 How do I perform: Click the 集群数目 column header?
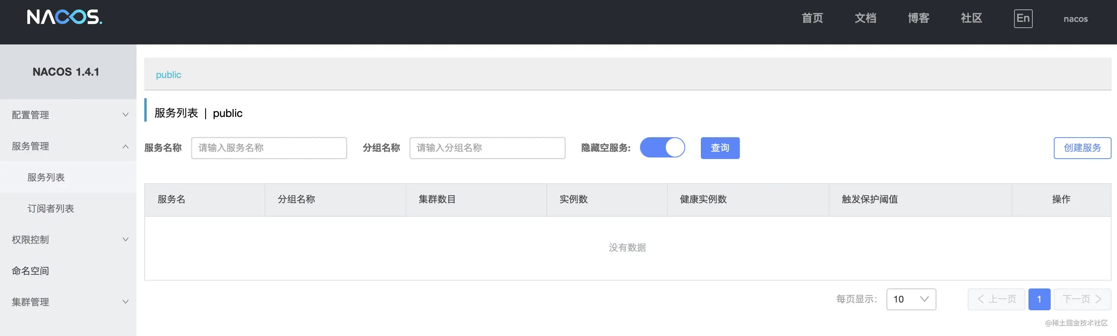[x=476, y=200]
